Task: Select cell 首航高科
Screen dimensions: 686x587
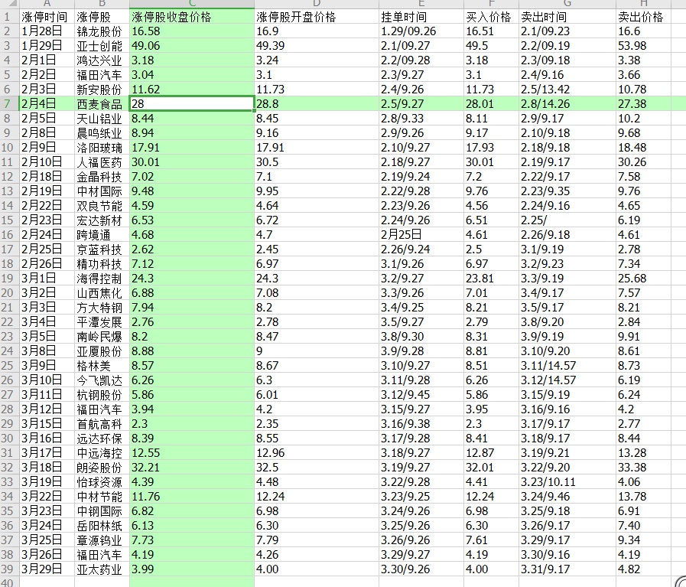Action: 102,423
